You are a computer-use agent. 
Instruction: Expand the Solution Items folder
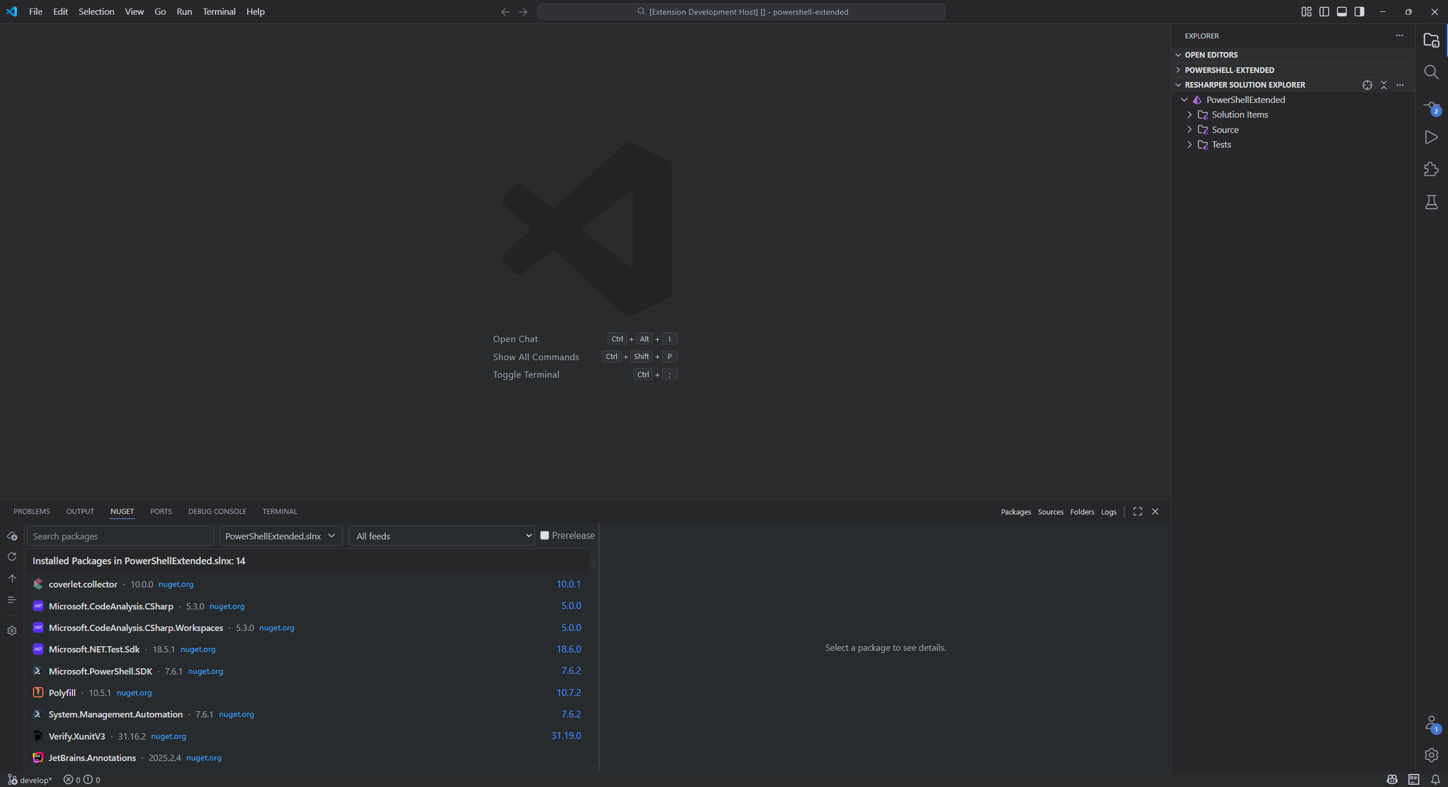coord(1190,115)
